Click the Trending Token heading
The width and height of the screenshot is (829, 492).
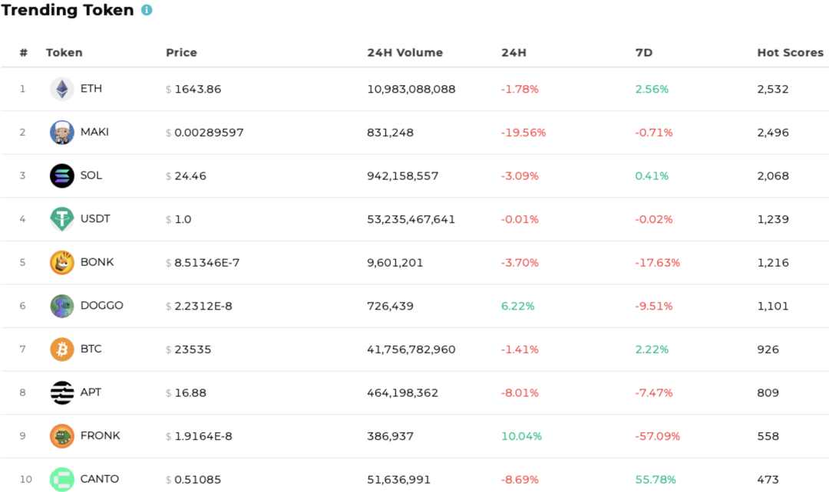(x=67, y=10)
